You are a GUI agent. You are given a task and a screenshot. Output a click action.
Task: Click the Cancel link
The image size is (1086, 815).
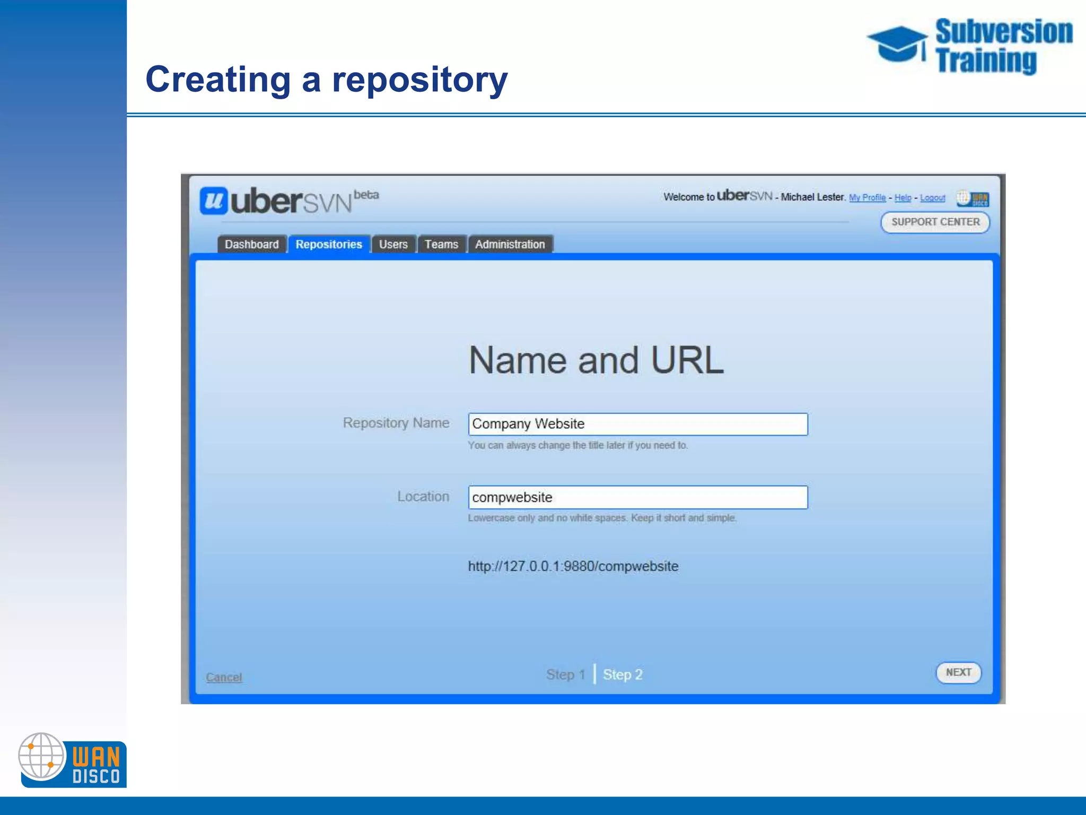click(224, 677)
